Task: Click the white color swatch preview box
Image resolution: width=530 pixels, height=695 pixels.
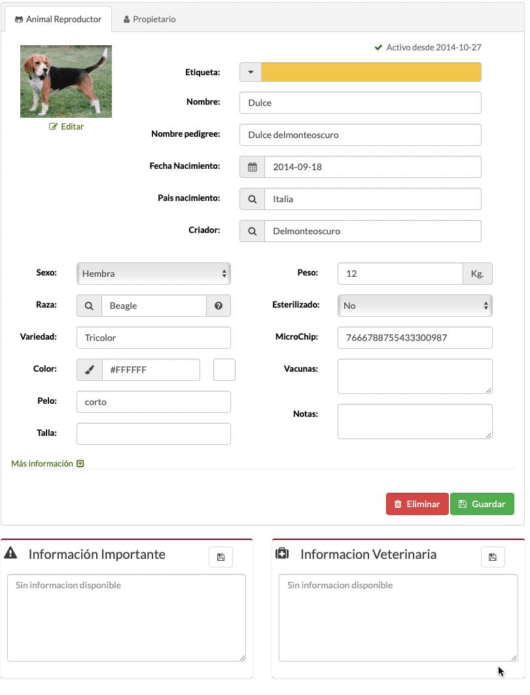Action: 224,370
